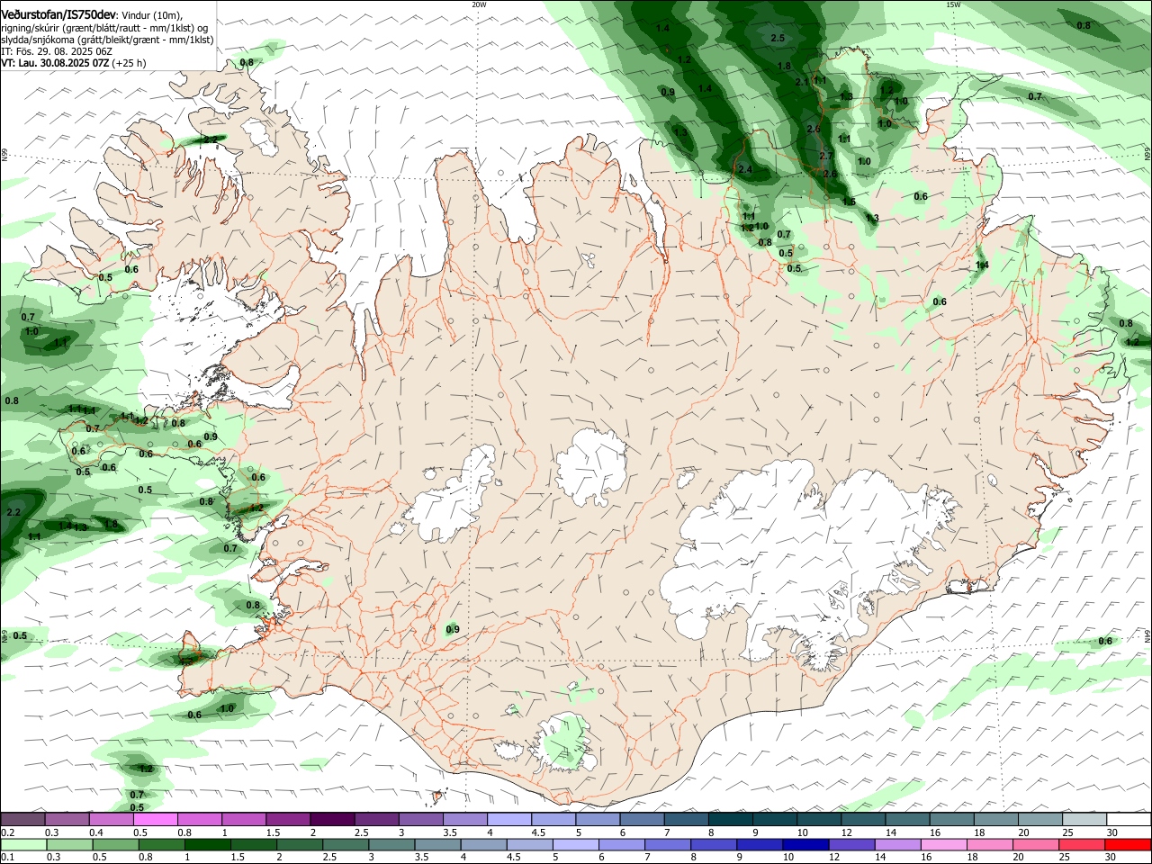Click the slydda/snjókoma legend description line
Viewport: 1152px width, 864px height.
coord(107,40)
